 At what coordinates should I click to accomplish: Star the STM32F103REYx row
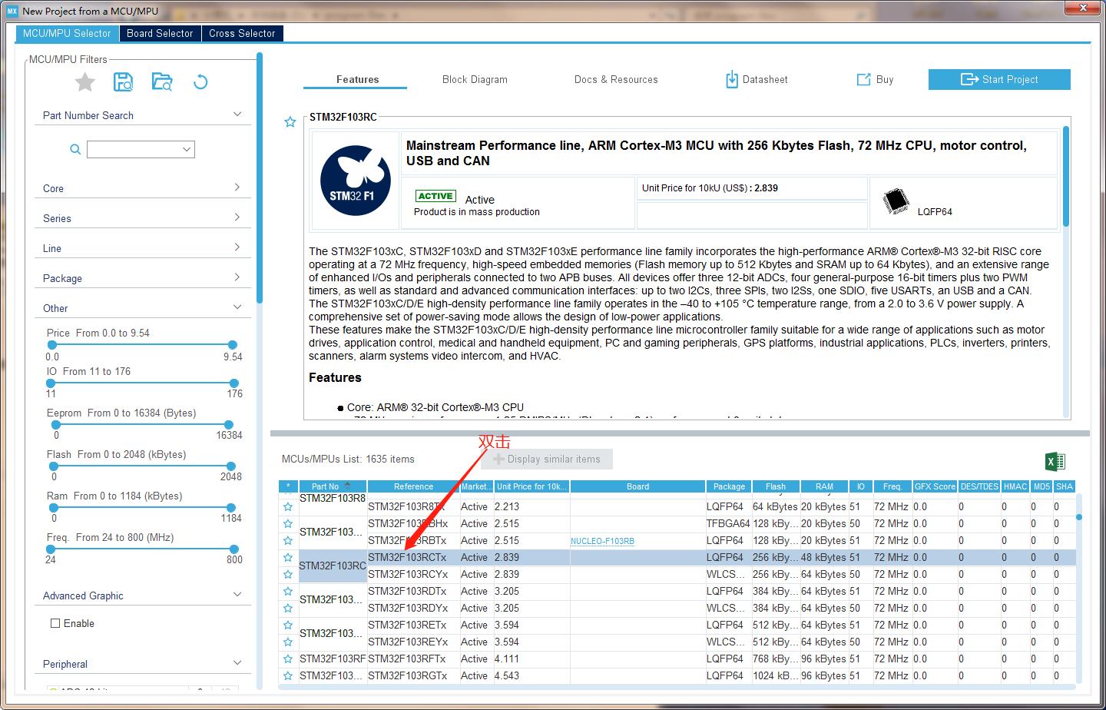[288, 642]
